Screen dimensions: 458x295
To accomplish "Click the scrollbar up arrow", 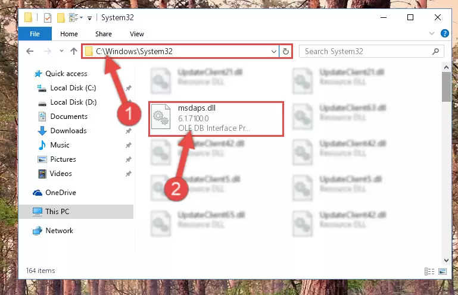I will 446,67.
